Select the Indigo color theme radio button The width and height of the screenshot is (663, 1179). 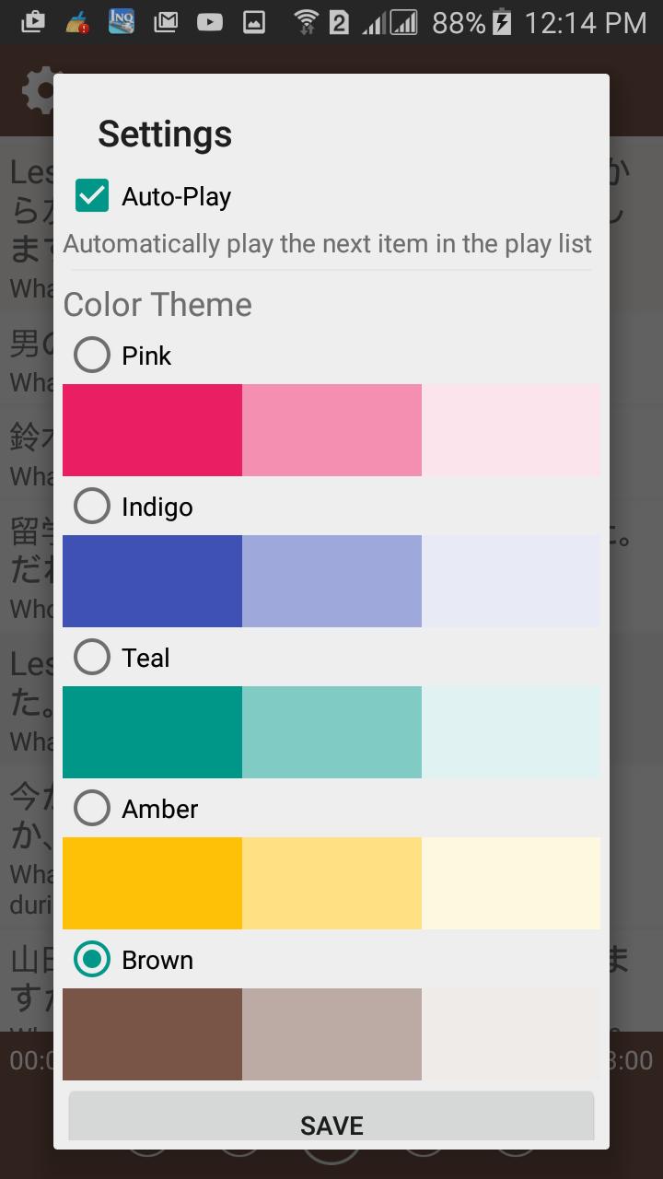[x=92, y=506]
